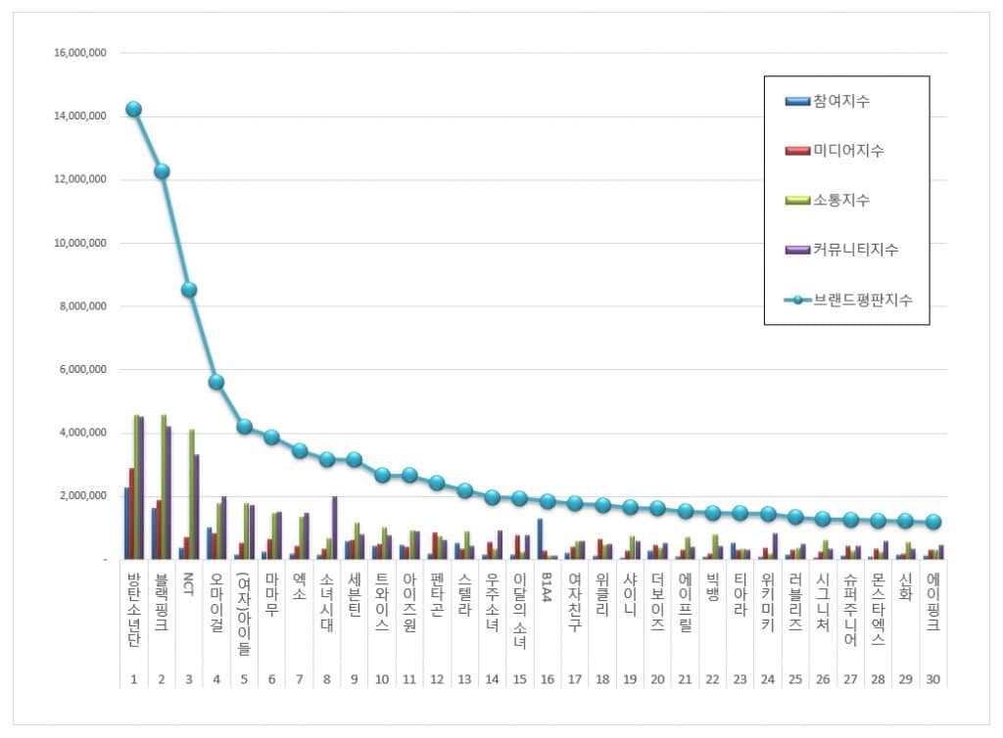Viewport: 1003px width, 738px height.
Task: Click the last line data point for 에이핑크
Action: 932,523
